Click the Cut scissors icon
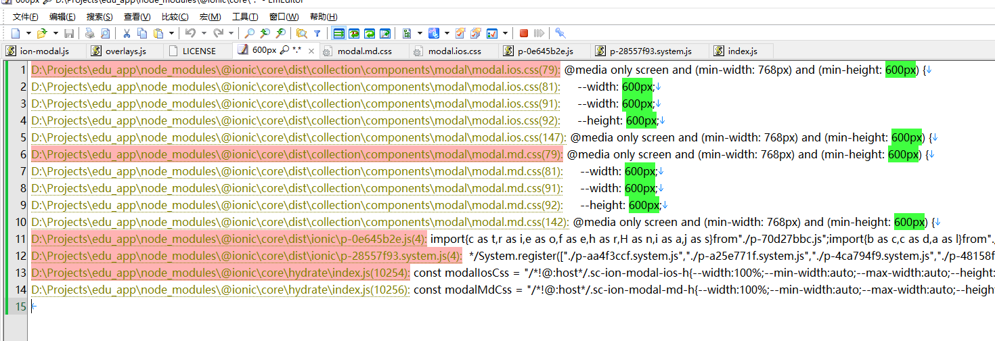This screenshot has width=995, height=341. tap(127, 33)
